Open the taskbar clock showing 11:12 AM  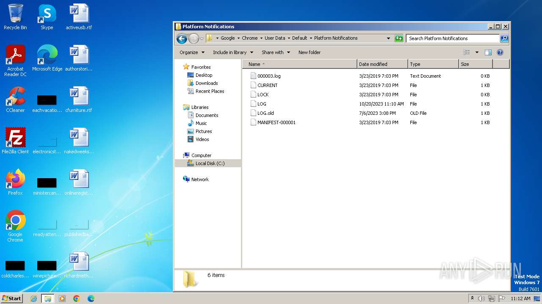pyautogui.click(x=520, y=299)
